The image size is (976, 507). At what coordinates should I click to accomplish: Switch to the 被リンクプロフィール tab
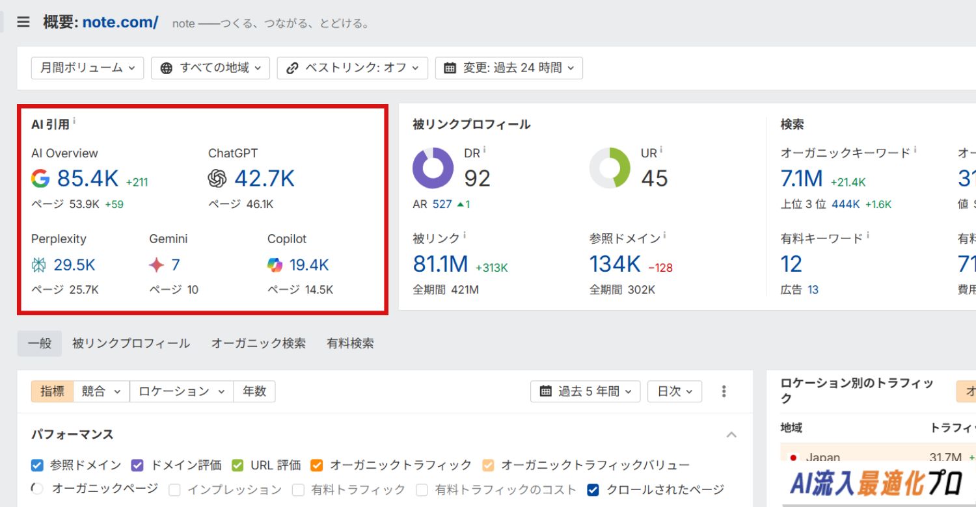[131, 343]
